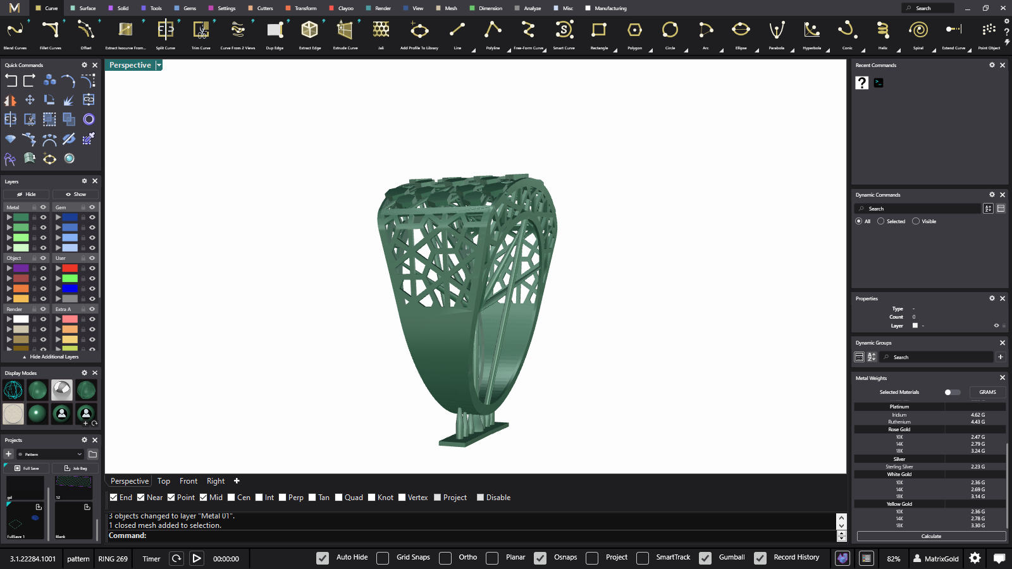Switch to the Right viewport tab

coord(216,481)
